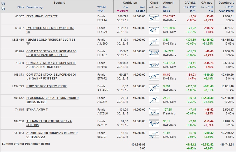Sort by the Datum column header
The image size is (236, 152).
[124, 11]
